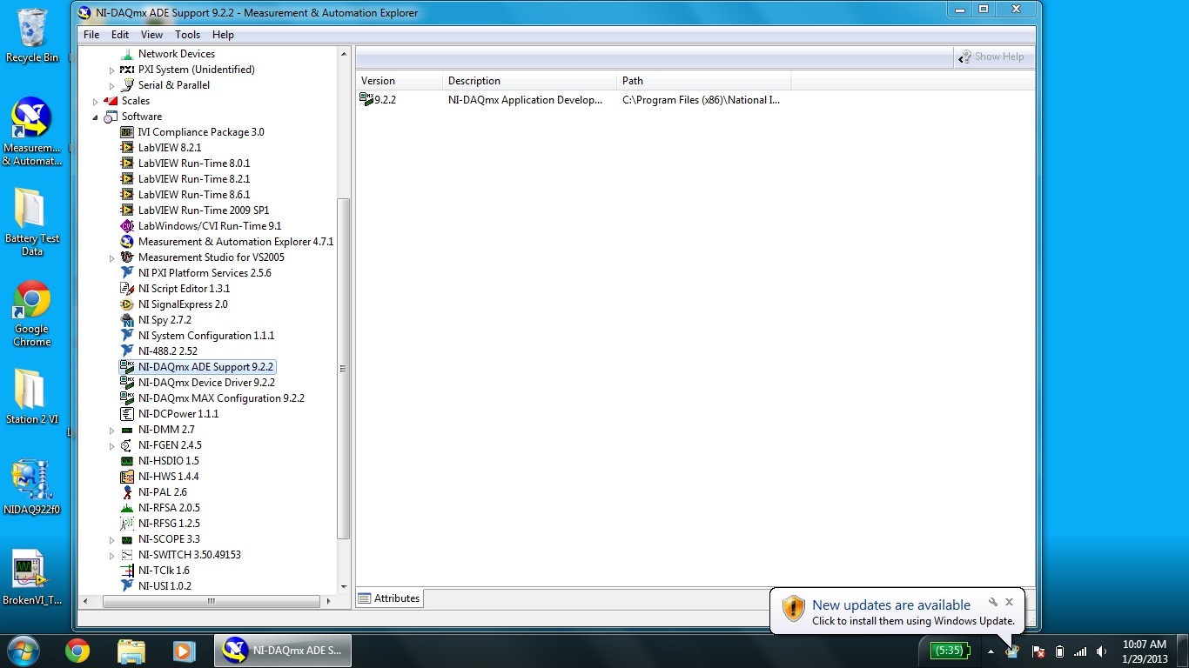Open the View menu
Image resolution: width=1189 pixels, height=668 pixels.
tap(151, 35)
